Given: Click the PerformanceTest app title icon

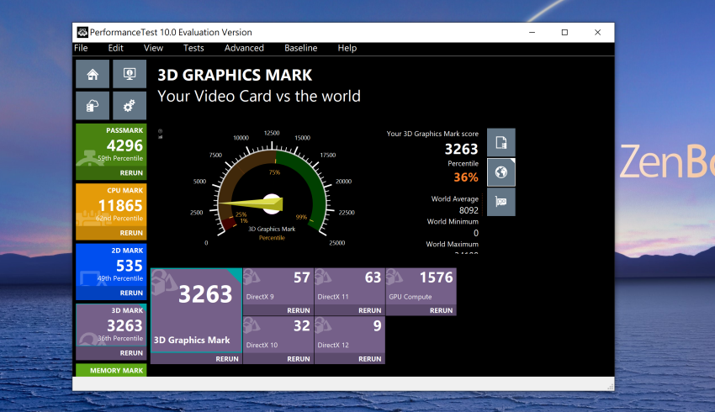Looking at the screenshot, I should point(82,32).
